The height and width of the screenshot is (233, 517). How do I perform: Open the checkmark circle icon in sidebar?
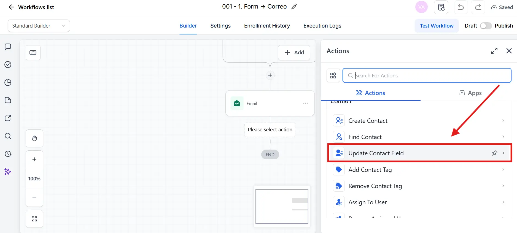[x=8, y=64]
